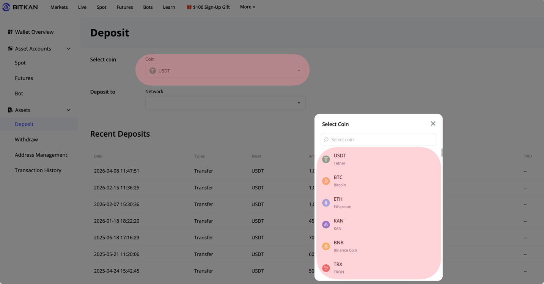Pick the ETH Ethereum coin icon
Image resolution: width=544 pixels, height=284 pixels.
[326, 203]
